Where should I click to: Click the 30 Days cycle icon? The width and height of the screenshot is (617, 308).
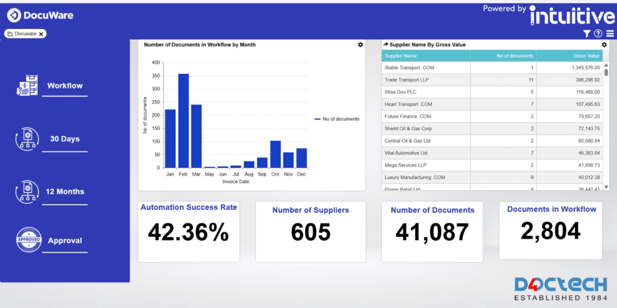pos(27,139)
